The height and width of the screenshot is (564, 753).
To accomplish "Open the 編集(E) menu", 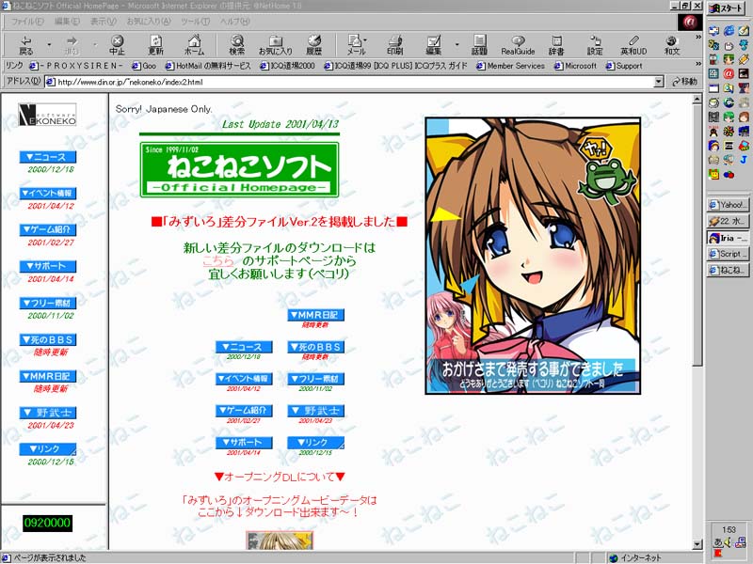I will tap(67, 22).
